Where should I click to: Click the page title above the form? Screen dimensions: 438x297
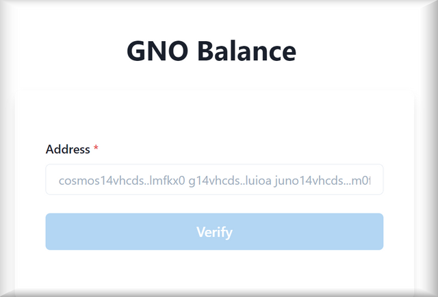pyautogui.click(x=211, y=51)
